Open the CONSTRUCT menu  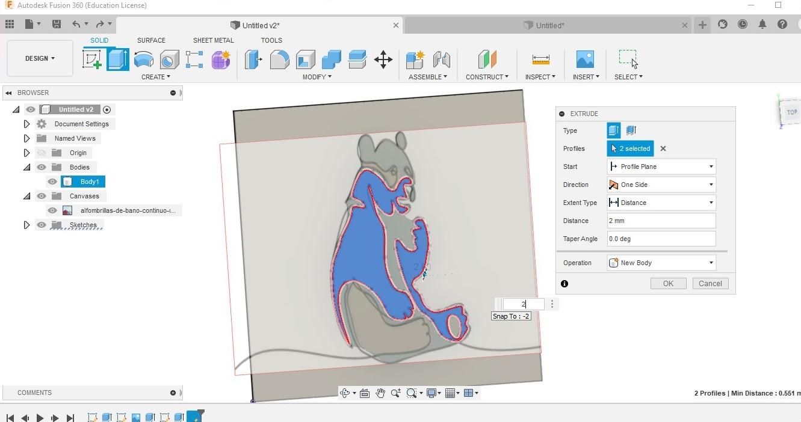487,77
